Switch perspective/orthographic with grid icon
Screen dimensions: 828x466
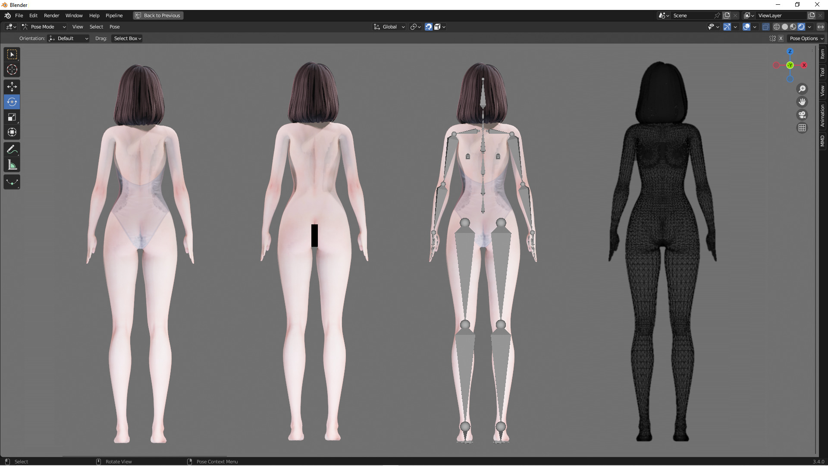point(802,128)
